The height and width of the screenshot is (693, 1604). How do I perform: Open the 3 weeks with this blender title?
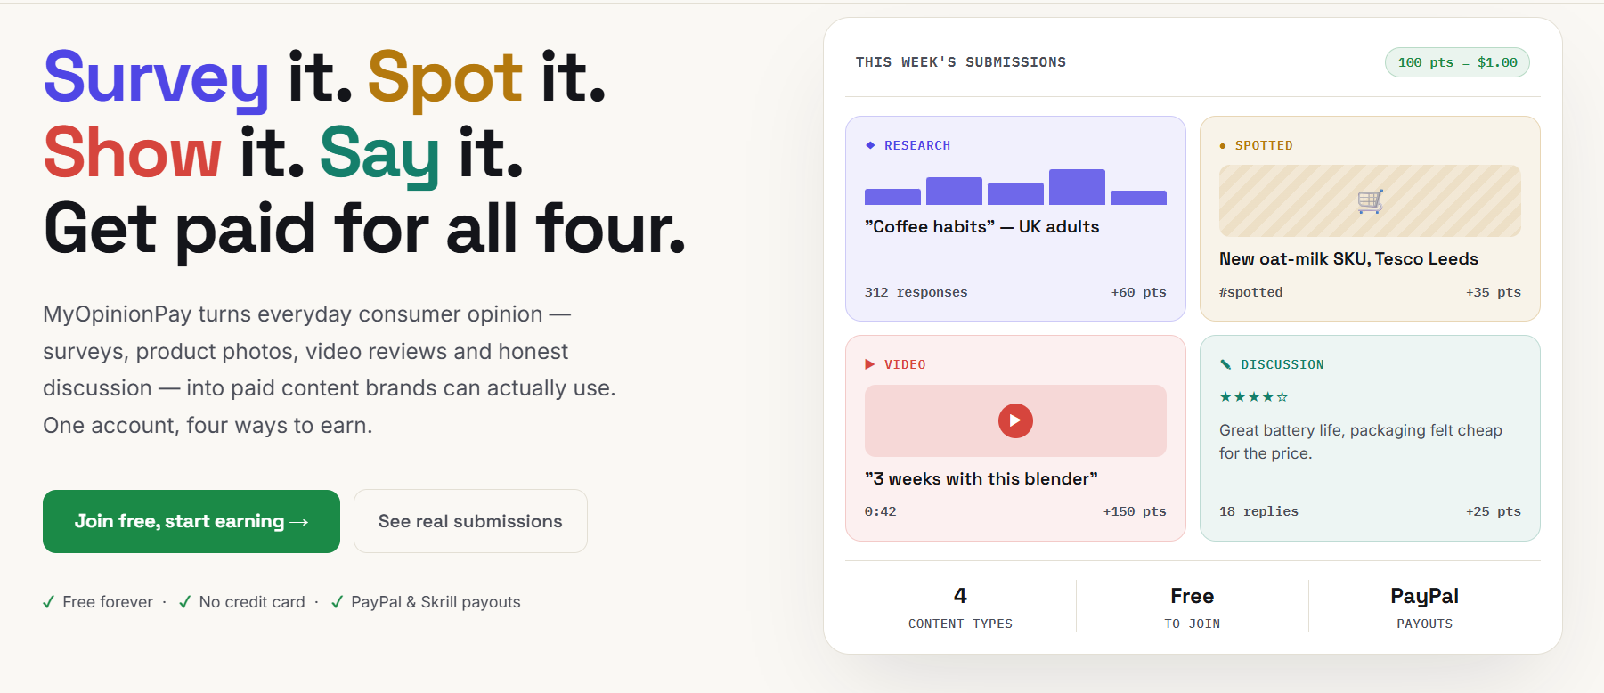(x=981, y=479)
